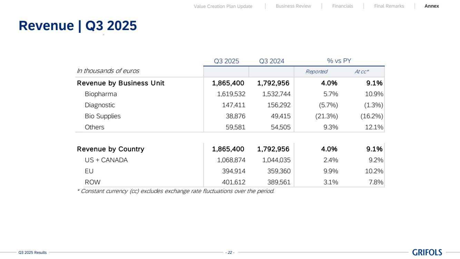
Task: Click the % vs PY header
Action: click(x=339, y=61)
